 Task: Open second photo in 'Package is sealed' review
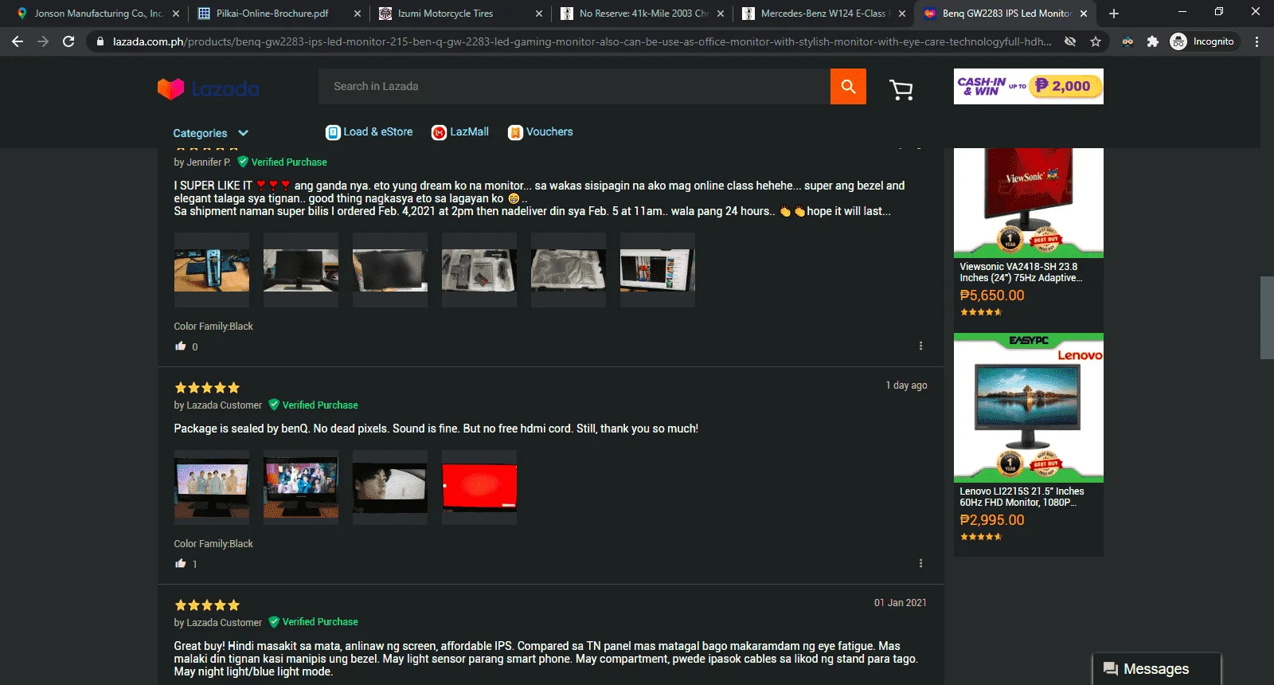point(301,487)
